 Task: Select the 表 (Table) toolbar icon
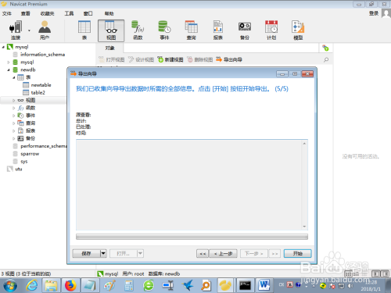click(x=84, y=30)
